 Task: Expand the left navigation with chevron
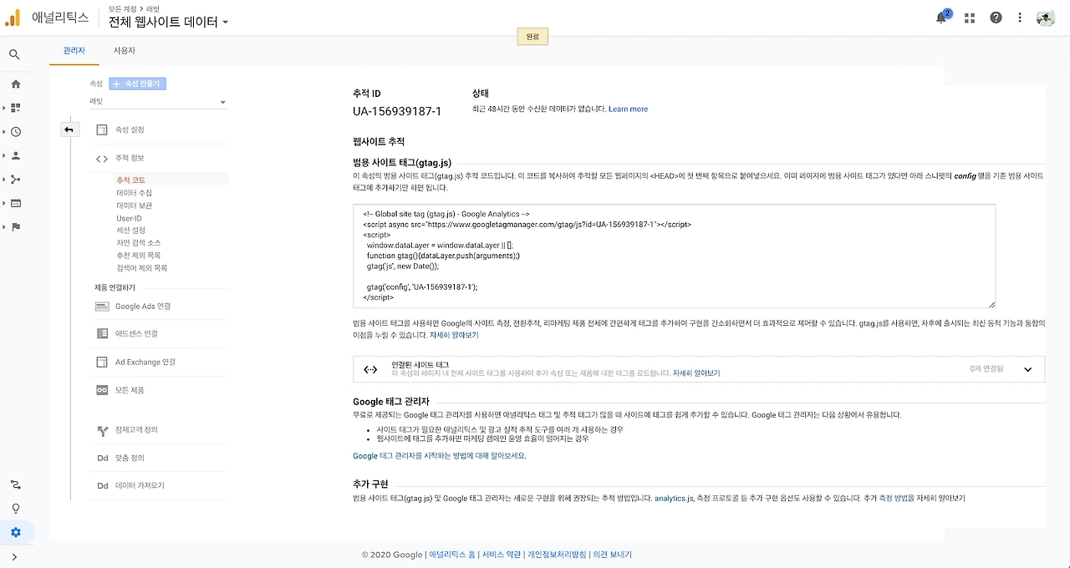click(x=15, y=557)
